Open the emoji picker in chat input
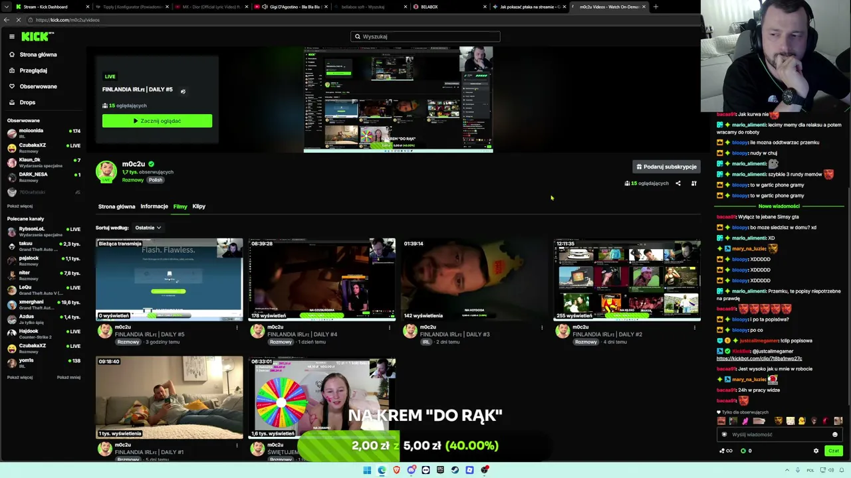 point(835,435)
